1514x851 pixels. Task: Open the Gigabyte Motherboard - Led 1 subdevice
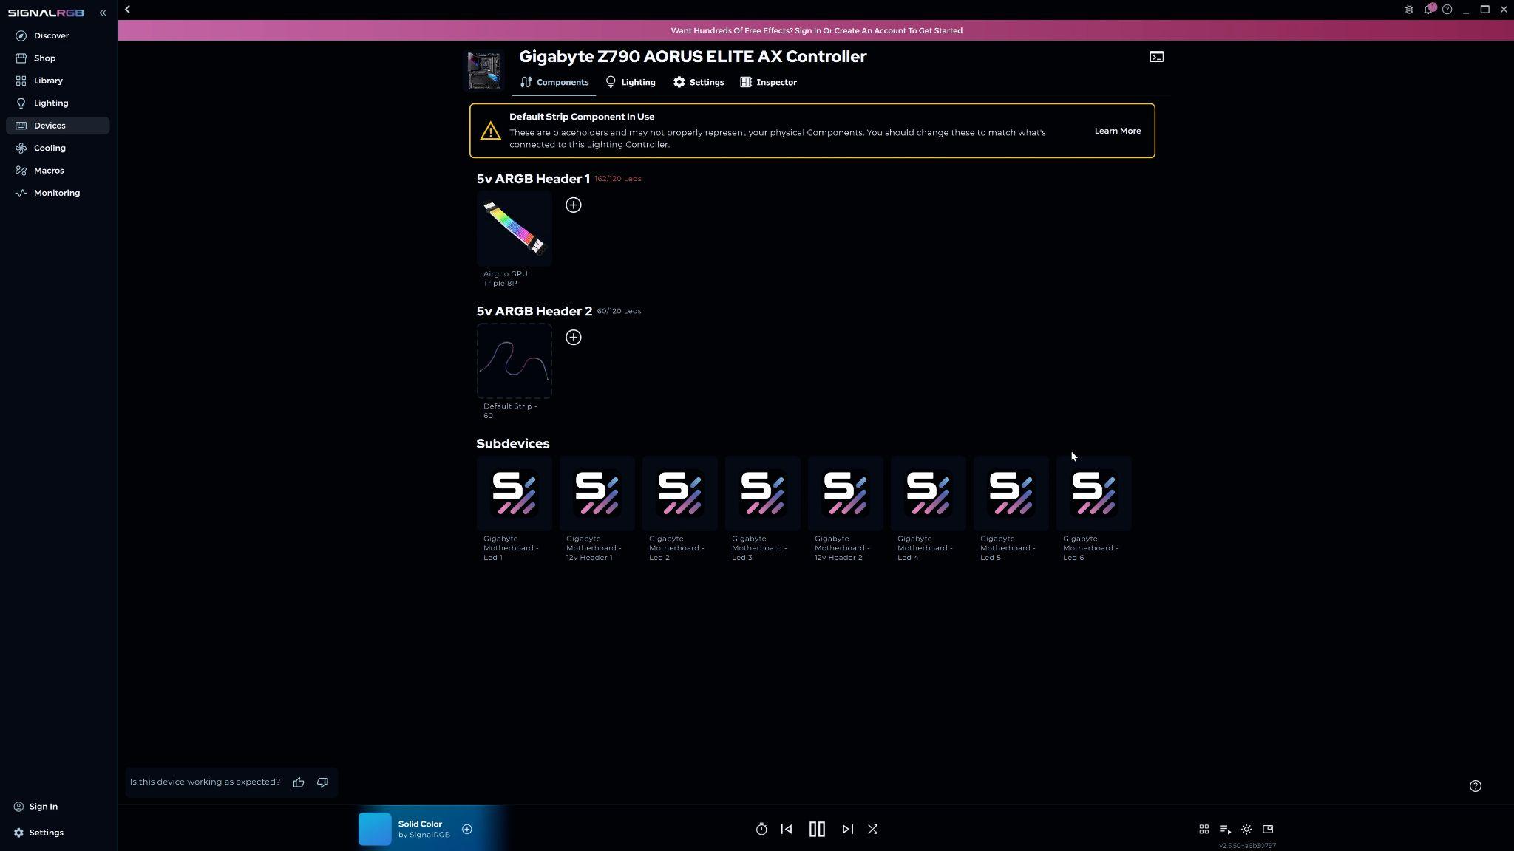click(x=515, y=493)
